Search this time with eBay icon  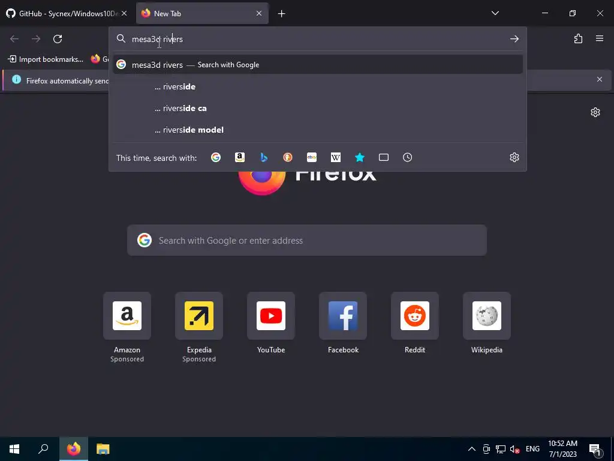click(312, 157)
